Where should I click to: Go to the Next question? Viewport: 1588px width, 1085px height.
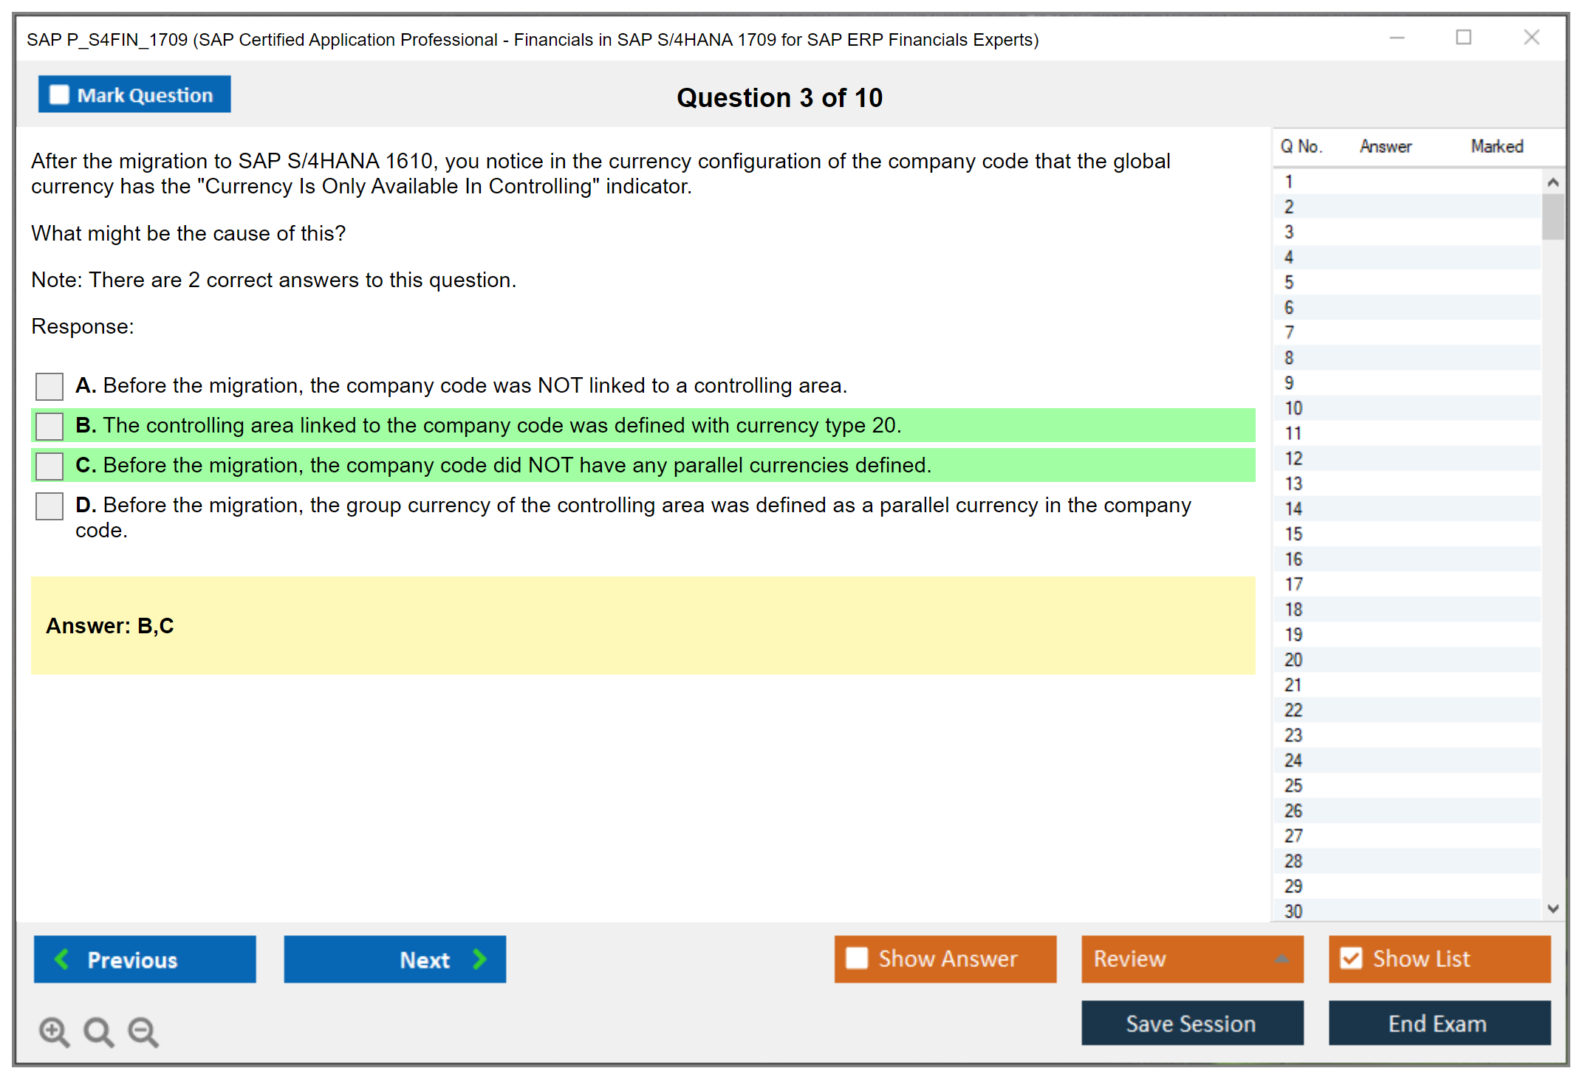(394, 959)
